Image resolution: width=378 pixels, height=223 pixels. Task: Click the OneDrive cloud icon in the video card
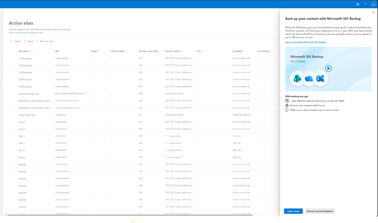[309, 78]
